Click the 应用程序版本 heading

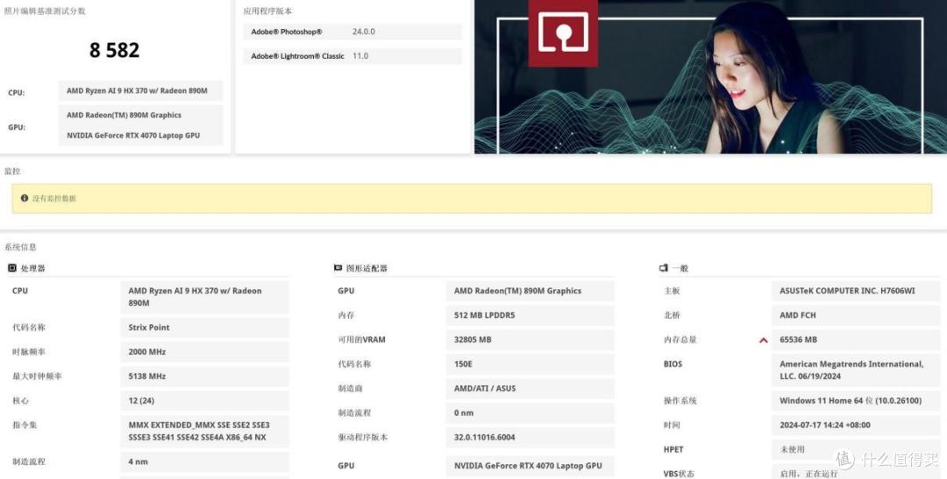tap(267, 11)
